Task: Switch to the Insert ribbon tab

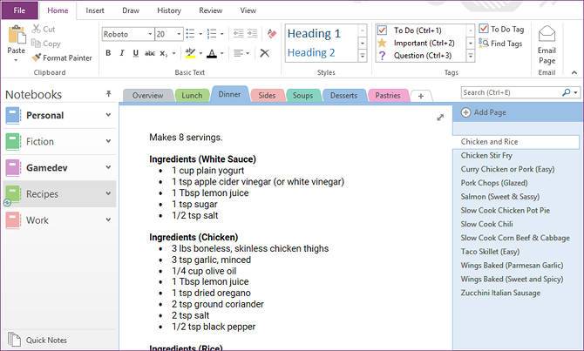Action: tap(95, 10)
